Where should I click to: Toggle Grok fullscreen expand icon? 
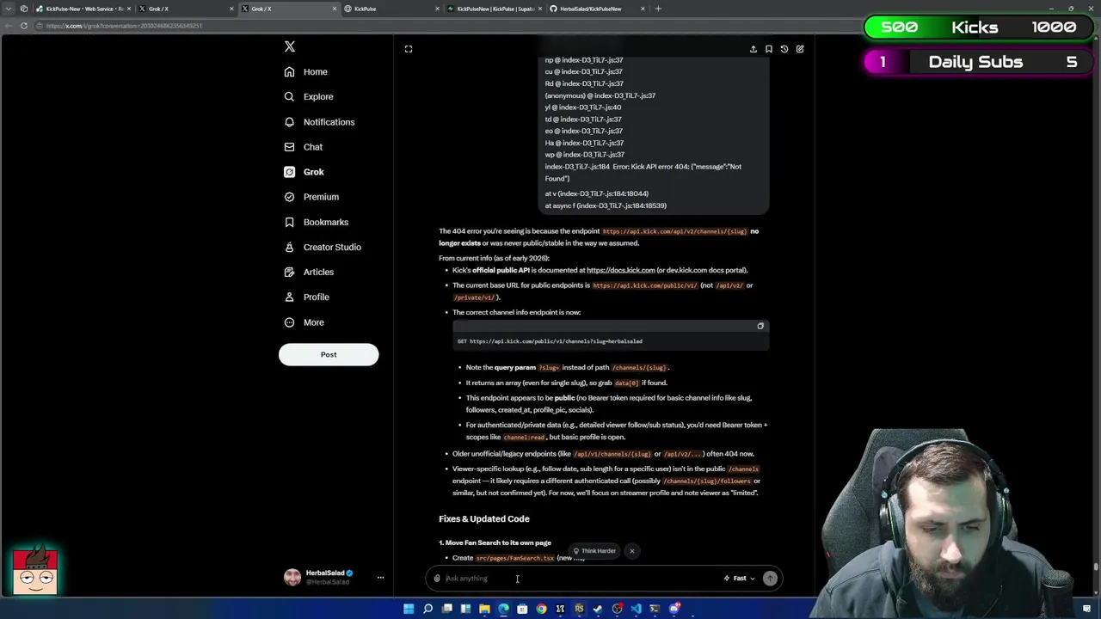(409, 49)
